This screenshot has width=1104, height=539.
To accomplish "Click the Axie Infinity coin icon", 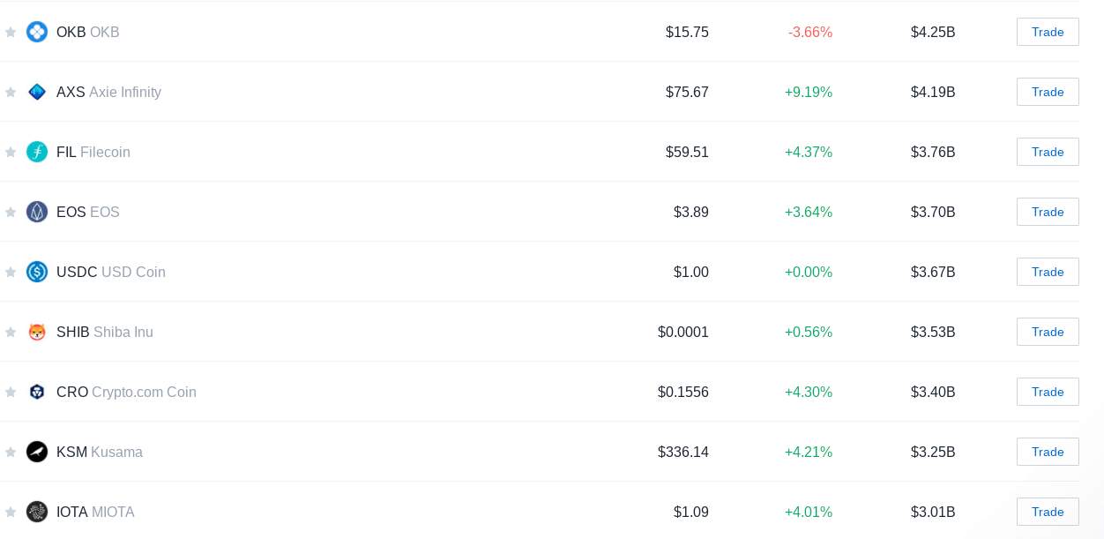I will (x=37, y=92).
